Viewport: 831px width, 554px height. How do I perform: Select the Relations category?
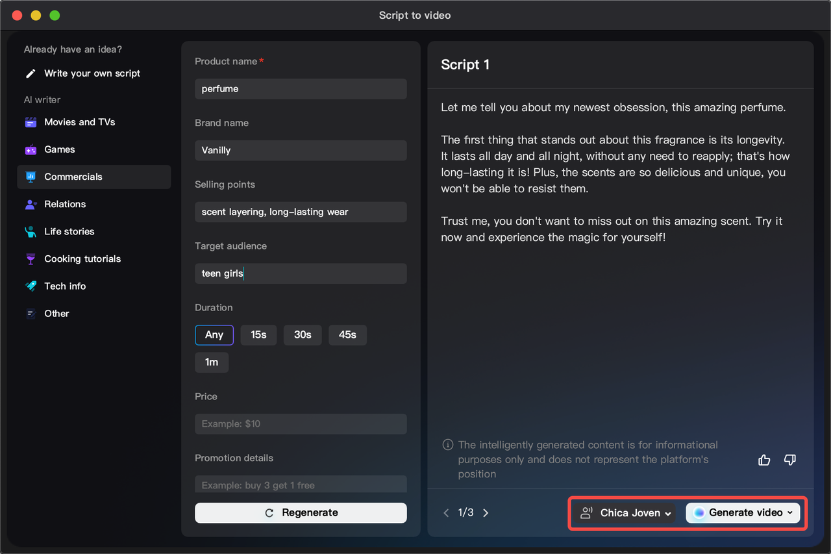point(94,204)
